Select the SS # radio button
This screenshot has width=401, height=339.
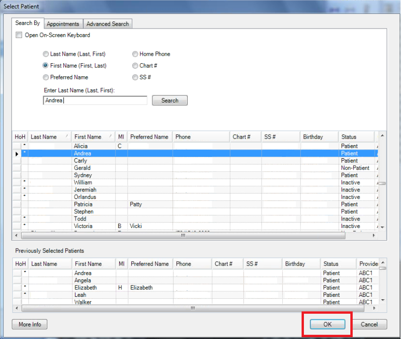point(135,77)
